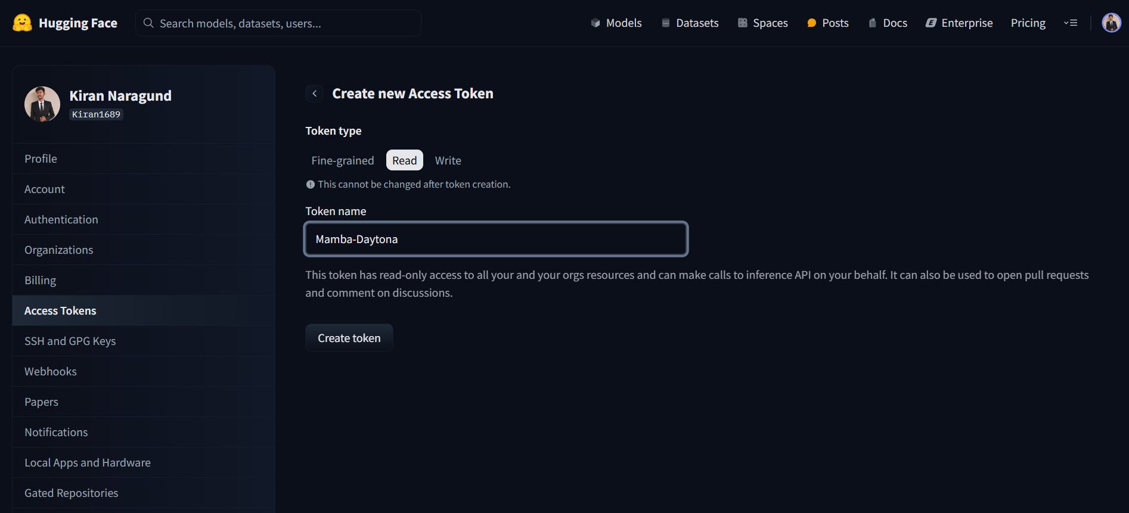Click the Create token button
This screenshot has height=513, width=1129.
coord(349,338)
